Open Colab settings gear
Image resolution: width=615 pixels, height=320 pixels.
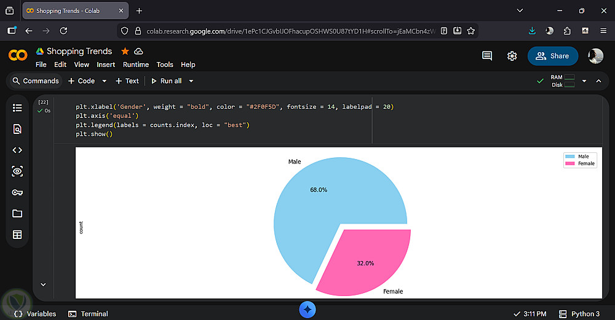[512, 56]
